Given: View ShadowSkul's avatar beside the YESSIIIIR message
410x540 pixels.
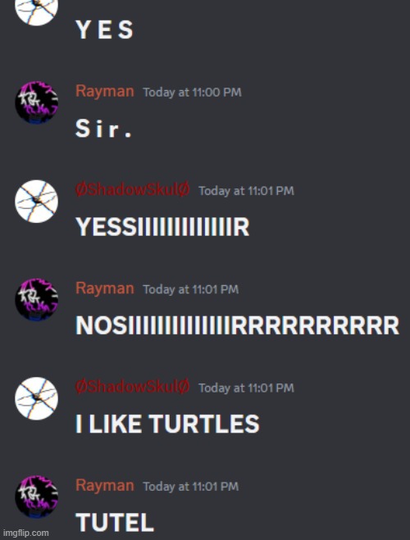Looking at the screenshot, I should click(x=37, y=202).
